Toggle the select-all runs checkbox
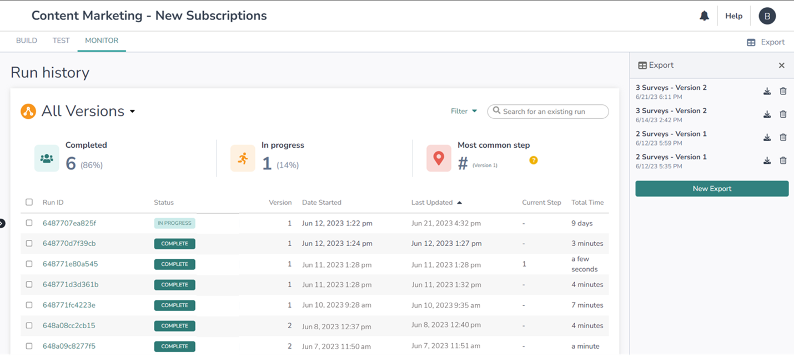This screenshot has width=794, height=357. pos(29,203)
